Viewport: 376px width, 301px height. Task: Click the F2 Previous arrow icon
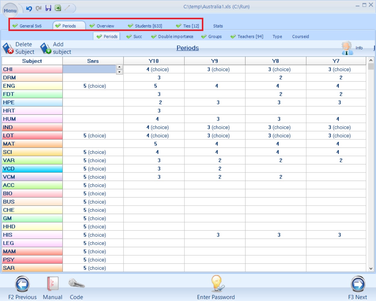pyautogui.click(x=22, y=284)
